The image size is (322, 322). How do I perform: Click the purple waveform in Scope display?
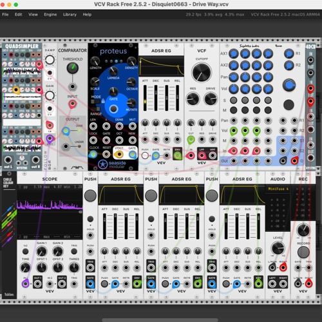click(x=50, y=205)
